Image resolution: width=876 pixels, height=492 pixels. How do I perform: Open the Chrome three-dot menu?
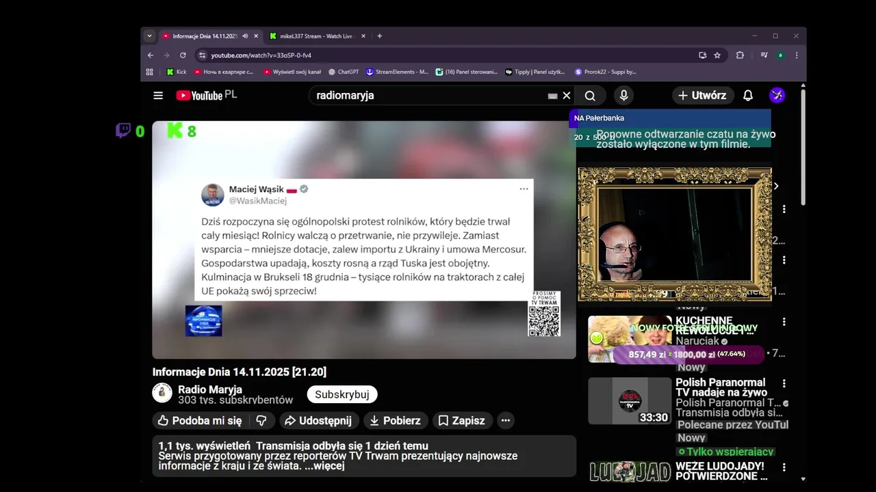[796, 55]
